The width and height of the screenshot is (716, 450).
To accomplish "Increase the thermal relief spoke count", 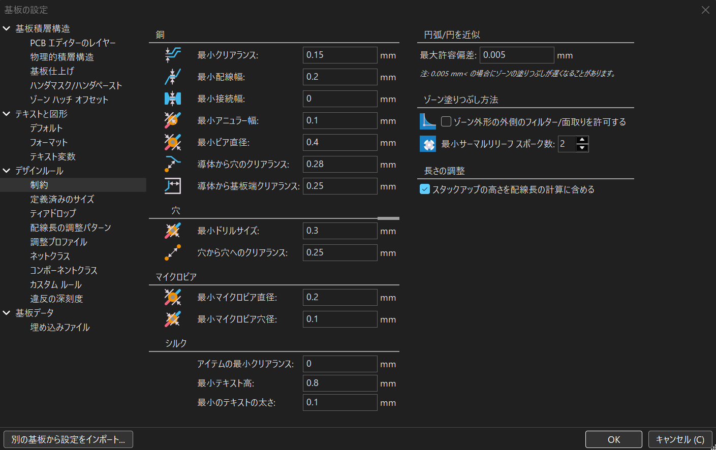I will [582, 140].
